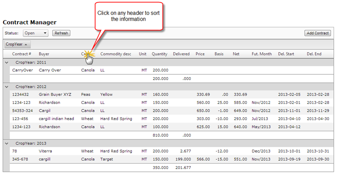Click the 199.000 delivered cell
The height and width of the screenshot is (175, 338).
point(183,159)
